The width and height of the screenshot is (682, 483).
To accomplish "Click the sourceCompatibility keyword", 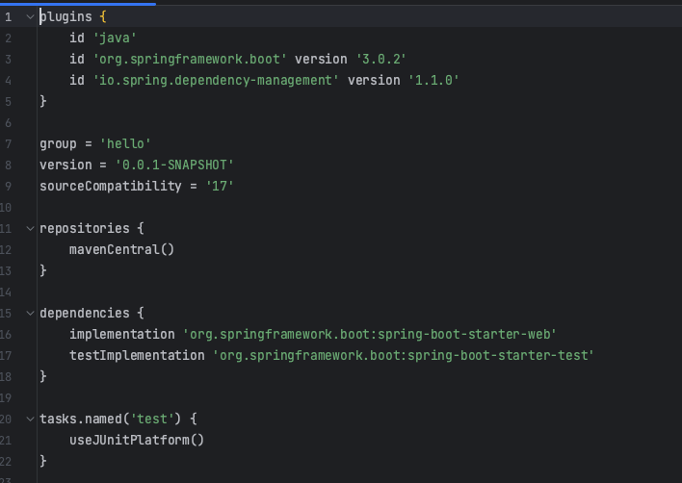I will pos(111,187).
